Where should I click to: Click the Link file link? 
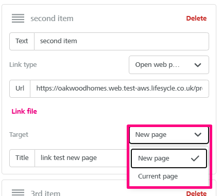24,112
